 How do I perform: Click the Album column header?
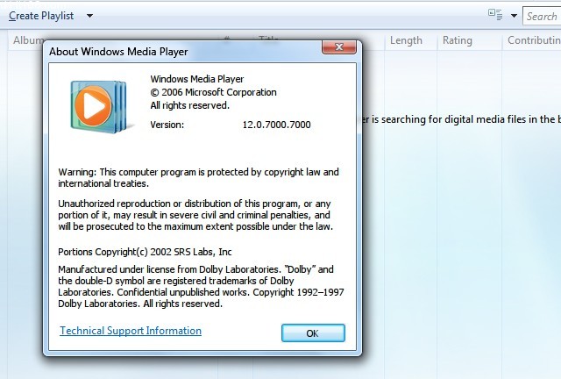28,40
